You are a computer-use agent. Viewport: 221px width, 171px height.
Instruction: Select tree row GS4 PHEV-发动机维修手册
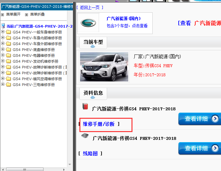(35, 61)
